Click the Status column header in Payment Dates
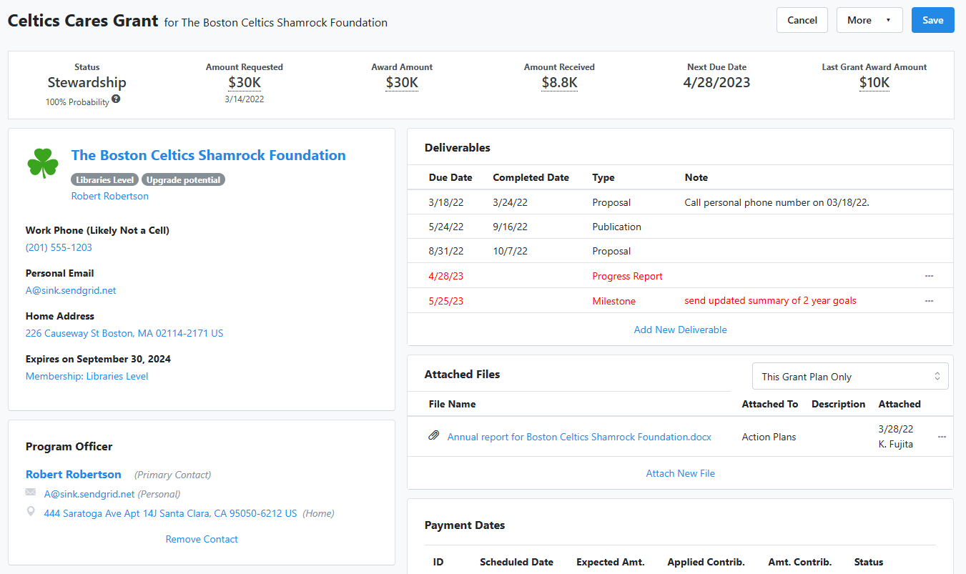The width and height of the screenshot is (966, 574). tap(868, 562)
